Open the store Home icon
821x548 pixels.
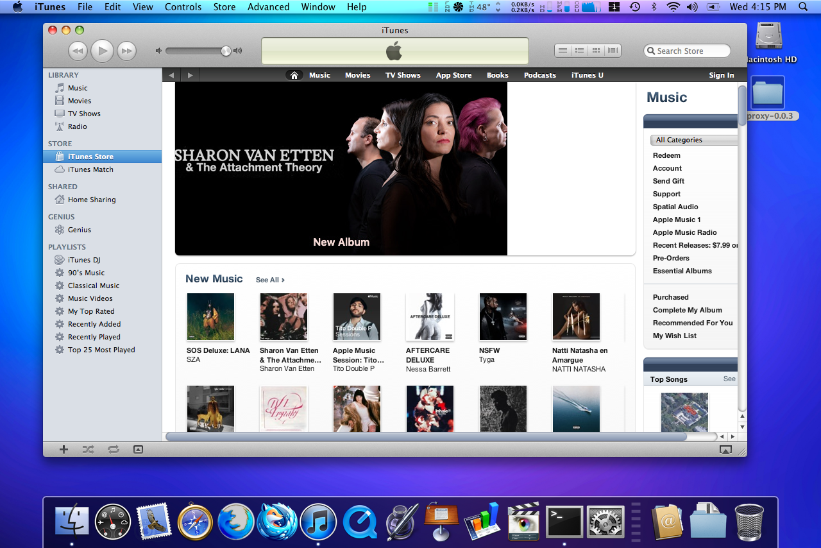[294, 75]
